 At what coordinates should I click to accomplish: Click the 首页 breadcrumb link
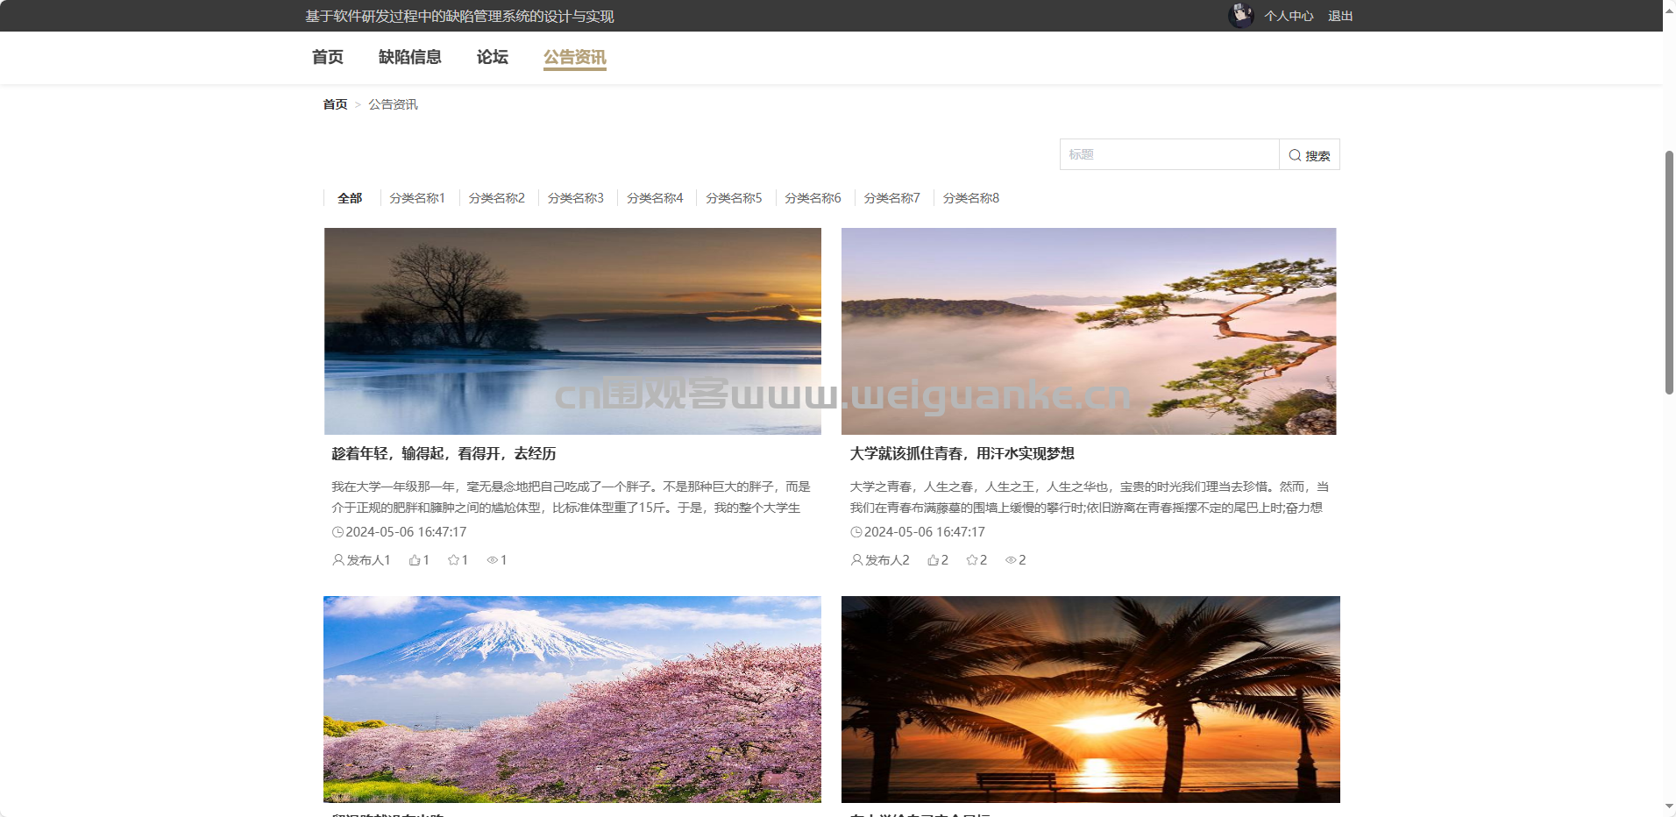click(335, 104)
